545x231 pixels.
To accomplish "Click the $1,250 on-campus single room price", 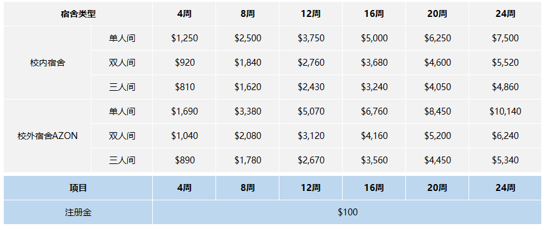I will pos(184,38).
